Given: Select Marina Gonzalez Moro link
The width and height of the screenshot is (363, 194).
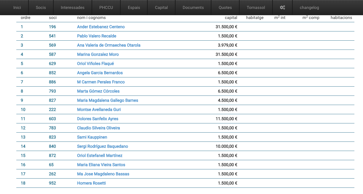Looking at the screenshot, I should 98,54.
